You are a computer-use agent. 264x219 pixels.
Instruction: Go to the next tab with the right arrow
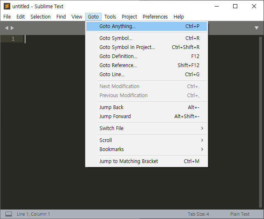(12, 28)
